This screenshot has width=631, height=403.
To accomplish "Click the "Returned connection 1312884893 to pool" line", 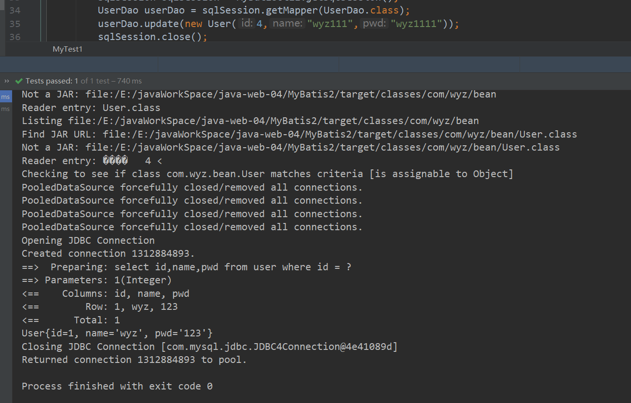I will [x=134, y=360].
